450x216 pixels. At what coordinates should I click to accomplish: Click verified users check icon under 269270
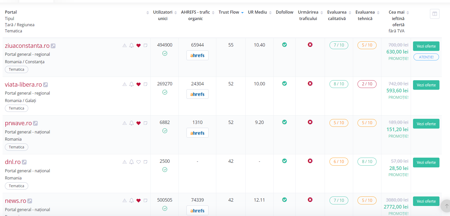165,92
